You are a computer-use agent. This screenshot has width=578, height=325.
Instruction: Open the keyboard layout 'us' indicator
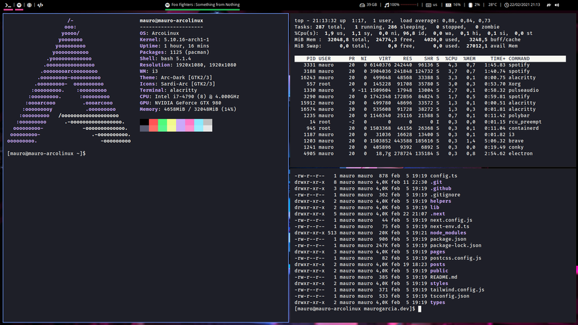point(432,5)
